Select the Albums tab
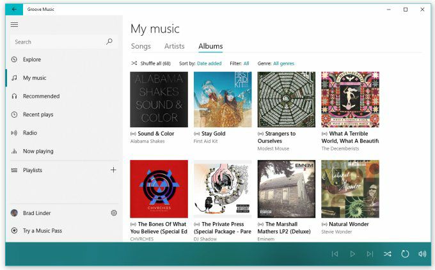Viewport: 435px width, 270px height. coord(210,46)
